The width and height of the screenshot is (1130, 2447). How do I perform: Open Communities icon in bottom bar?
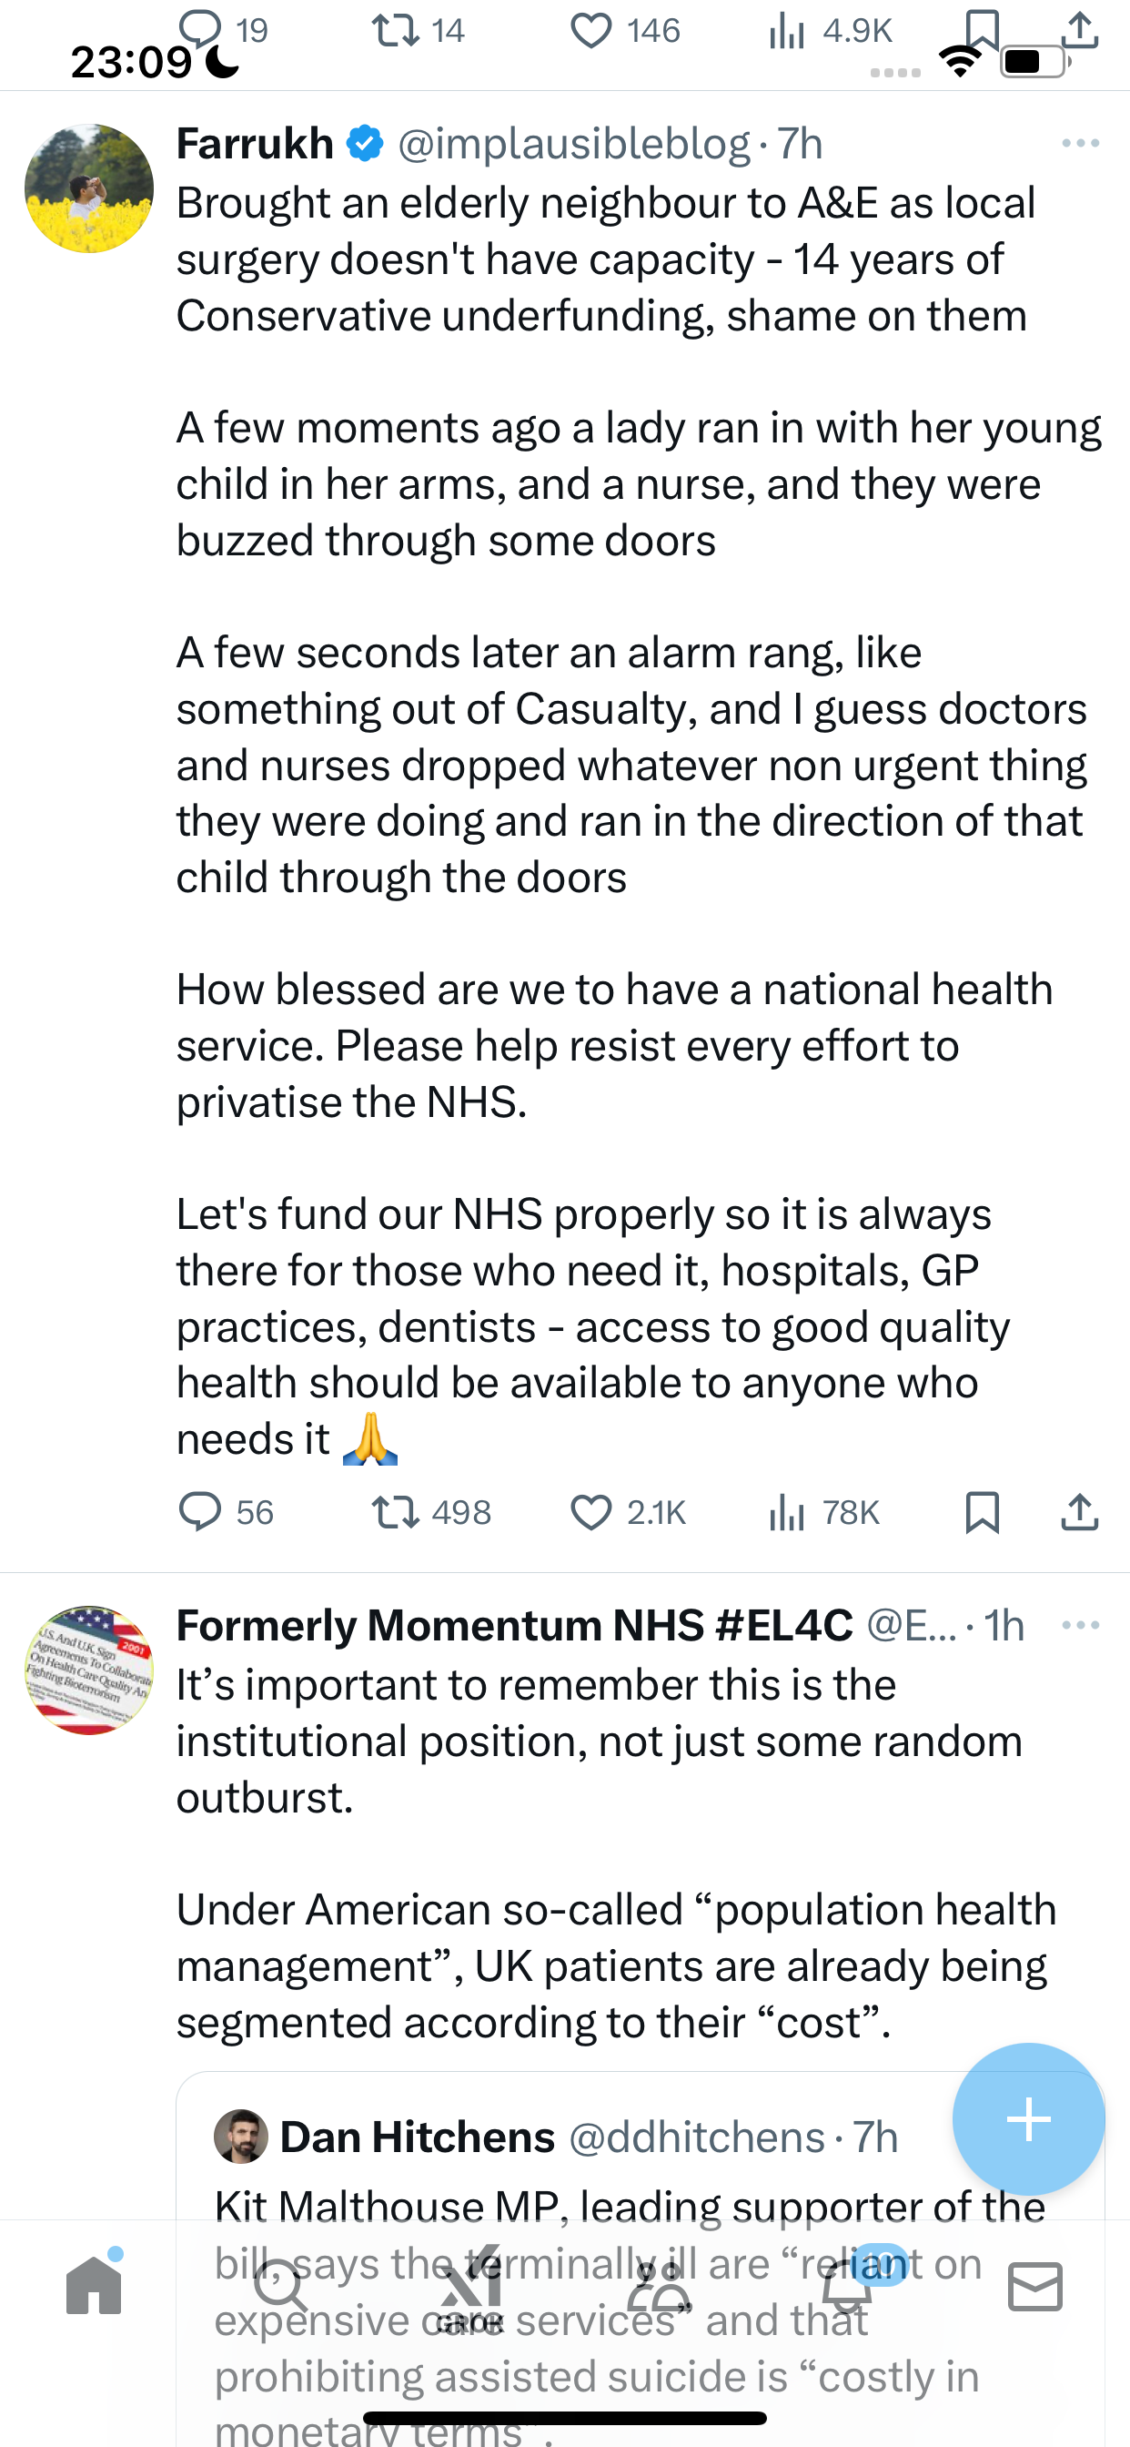point(658,2286)
